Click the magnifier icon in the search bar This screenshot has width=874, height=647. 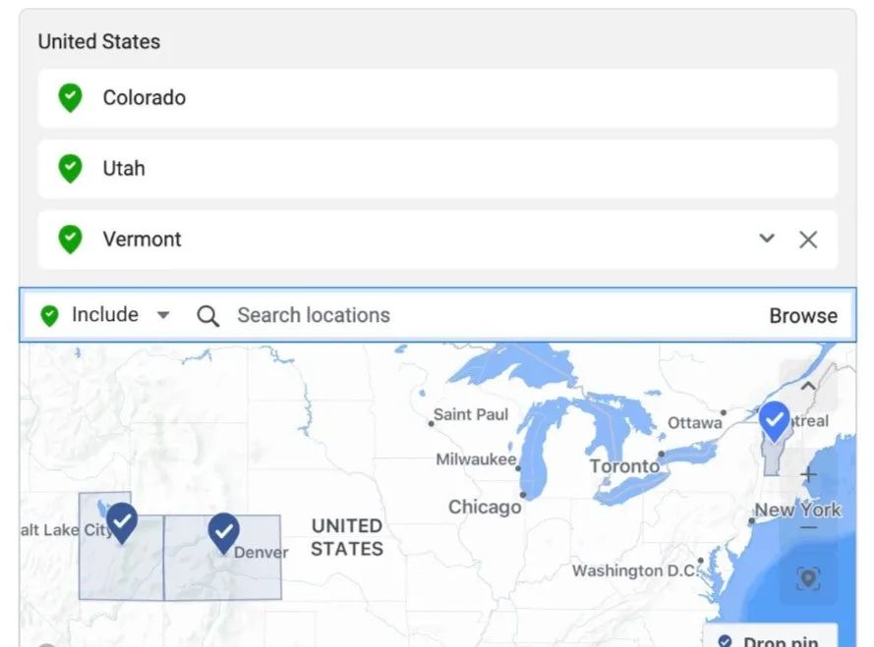207,316
